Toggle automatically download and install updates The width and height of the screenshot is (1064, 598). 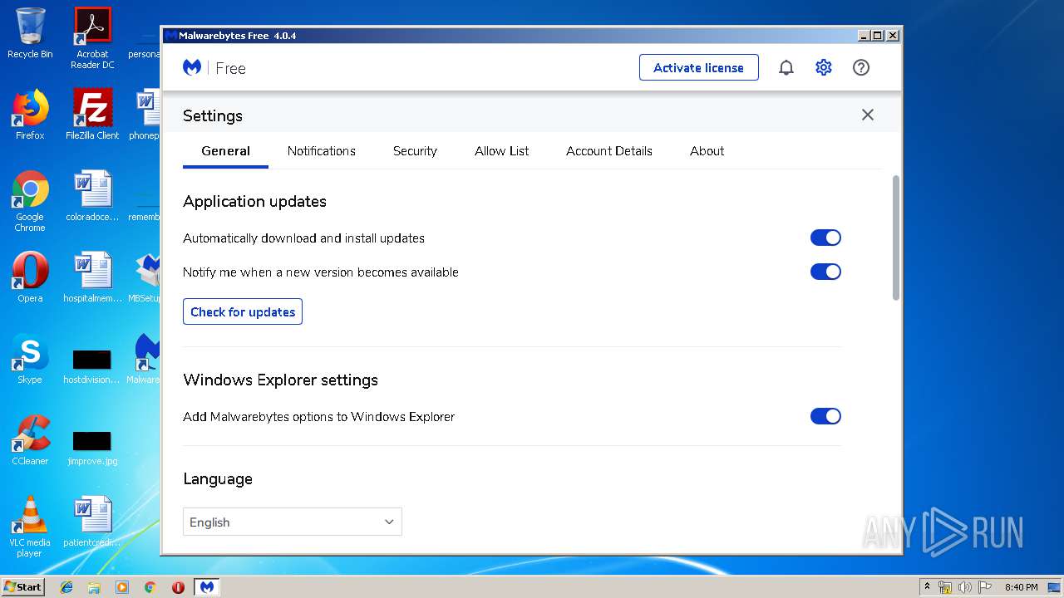[825, 238]
